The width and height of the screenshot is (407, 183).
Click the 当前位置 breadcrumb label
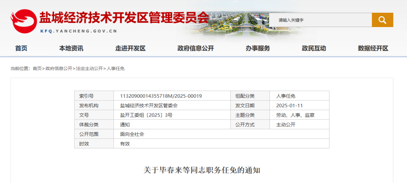pos(20,69)
